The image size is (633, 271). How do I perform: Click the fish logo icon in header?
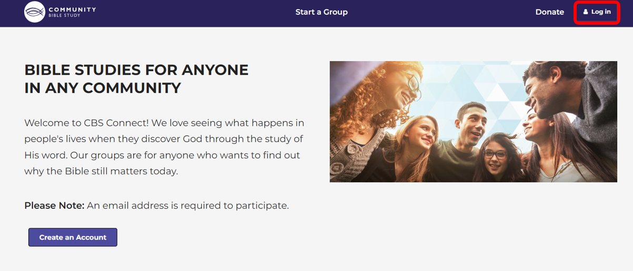click(35, 12)
